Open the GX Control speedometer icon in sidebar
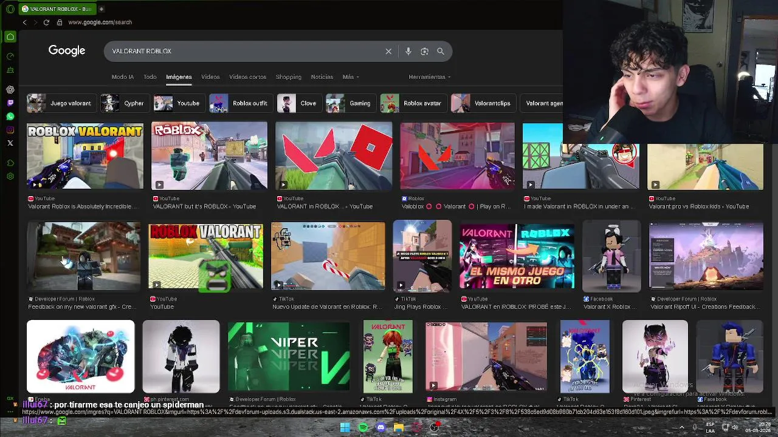The height and width of the screenshot is (437, 778). coord(10,56)
